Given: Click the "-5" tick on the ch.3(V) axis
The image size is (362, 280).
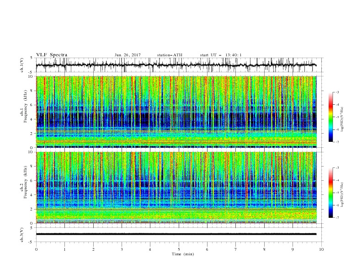Looking at the screenshot, I should click(x=31, y=242).
